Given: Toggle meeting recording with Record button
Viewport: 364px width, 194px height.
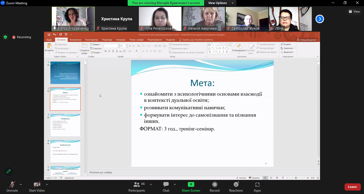Looking at the screenshot, I should (215, 187).
